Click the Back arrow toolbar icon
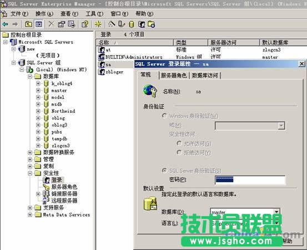The height and width of the screenshot is (250, 307). (5, 24)
